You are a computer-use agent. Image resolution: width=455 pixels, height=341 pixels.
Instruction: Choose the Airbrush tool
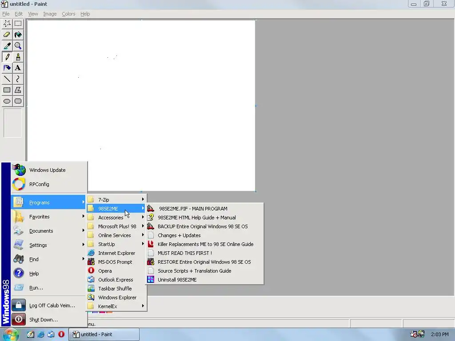(7, 68)
